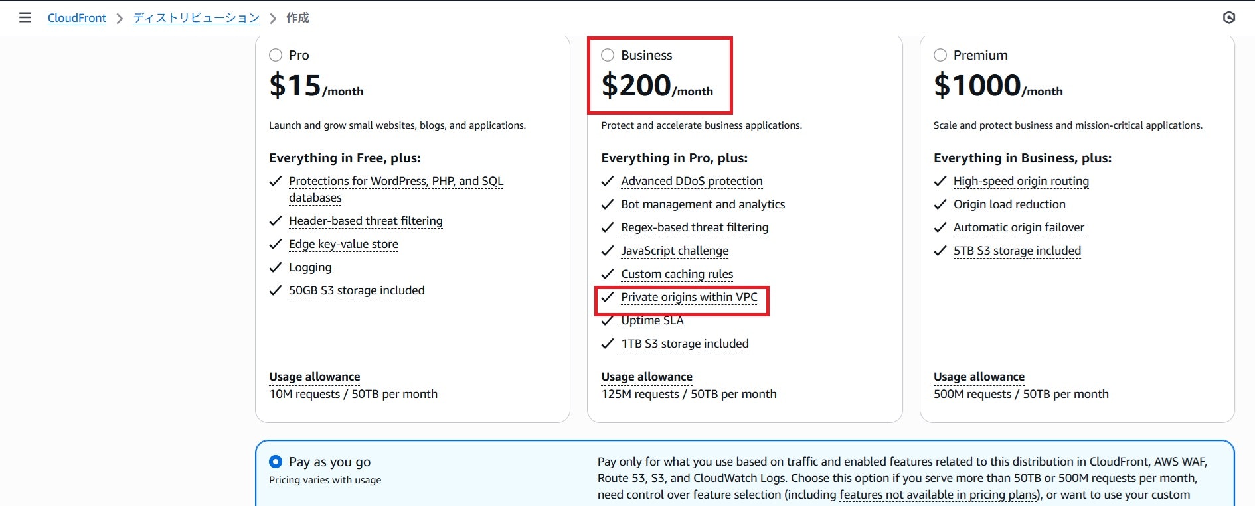This screenshot has width=1255, height=506.
Task: Click JavaScript challenge feature link
Action: [x=675, y=251]
